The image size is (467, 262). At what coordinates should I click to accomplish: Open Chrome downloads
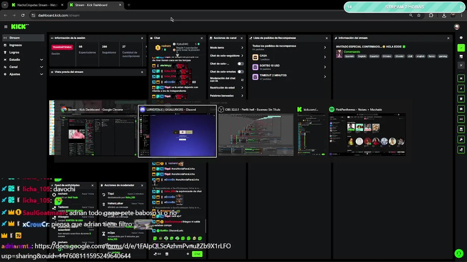444,15
